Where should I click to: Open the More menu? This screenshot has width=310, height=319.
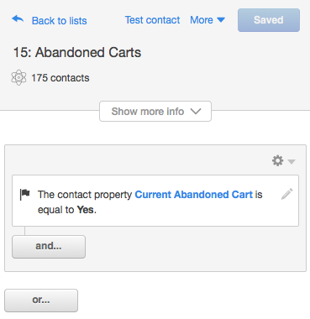tap(208, 20)
